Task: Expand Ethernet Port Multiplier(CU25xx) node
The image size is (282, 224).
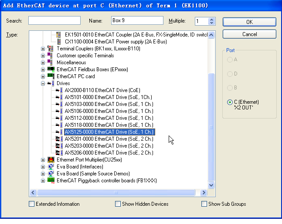Action: click(43, 160)
